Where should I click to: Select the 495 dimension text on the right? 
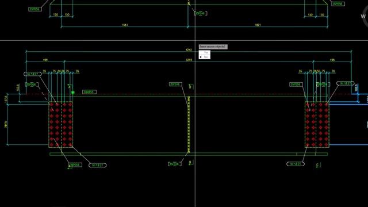point(332,60)
